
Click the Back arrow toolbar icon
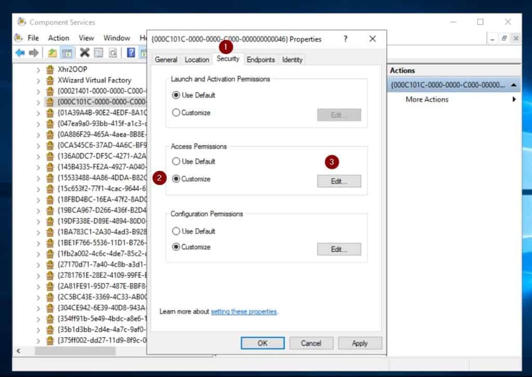click(20, 52)
